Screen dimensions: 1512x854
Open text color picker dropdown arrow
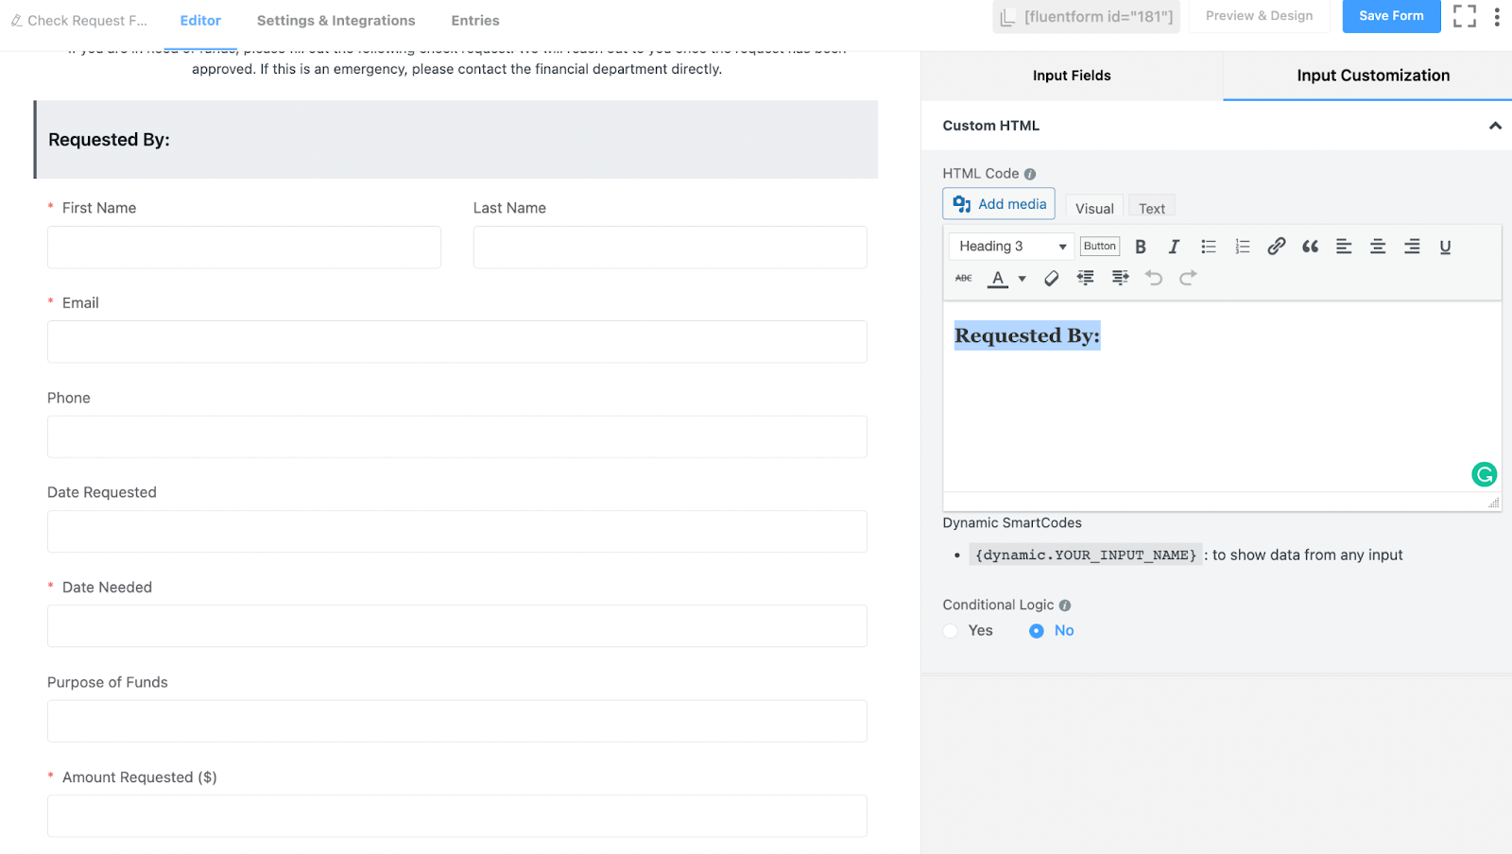(1022, 279)
